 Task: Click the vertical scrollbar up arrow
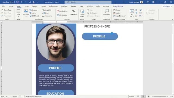(x=173, y=25)
